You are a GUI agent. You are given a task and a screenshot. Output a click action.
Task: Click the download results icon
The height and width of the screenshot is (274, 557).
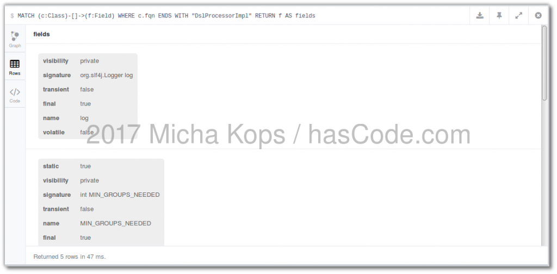[480, 16]
